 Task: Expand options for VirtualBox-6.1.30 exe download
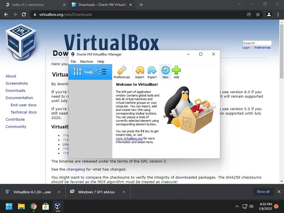point(59,192)
